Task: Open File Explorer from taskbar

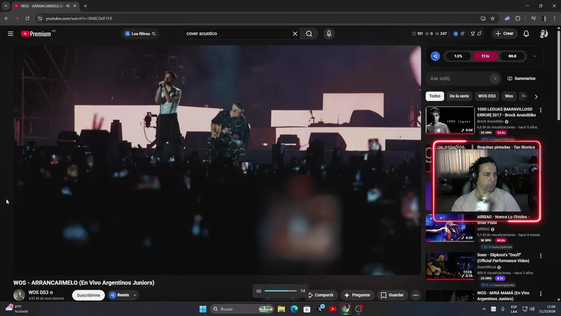Action: (281, 309)
